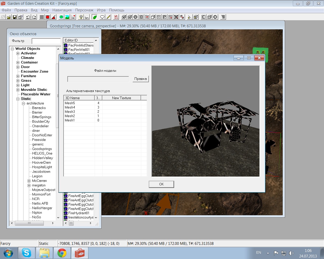Select FacRmWall01 in the Editor ID list
Image resolution: width=324 pixels, height=259 pixels.
point(79,50)
